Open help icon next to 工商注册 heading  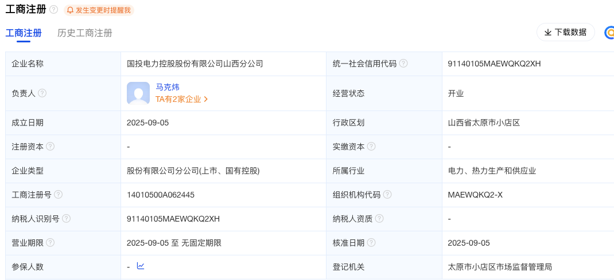coord(54,10)
